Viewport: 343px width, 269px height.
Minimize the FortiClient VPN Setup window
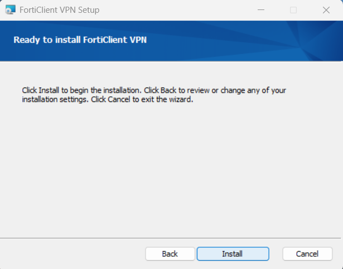(x=261, y=10)
